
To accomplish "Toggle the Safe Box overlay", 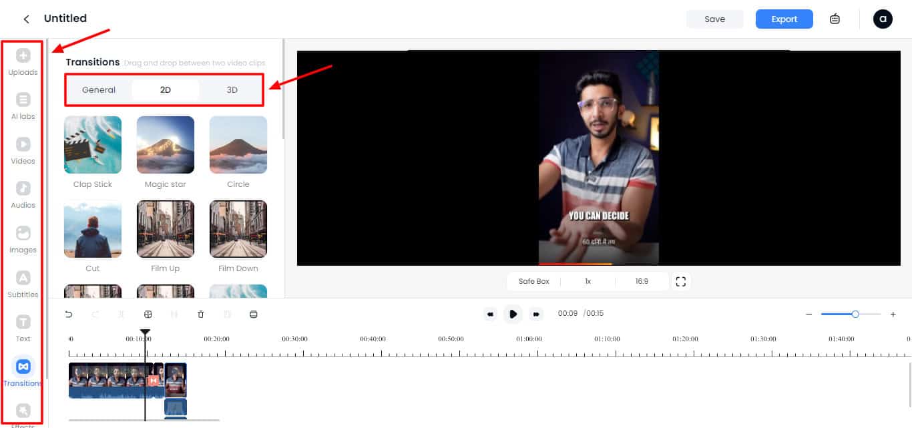I will tap(533, 281).
